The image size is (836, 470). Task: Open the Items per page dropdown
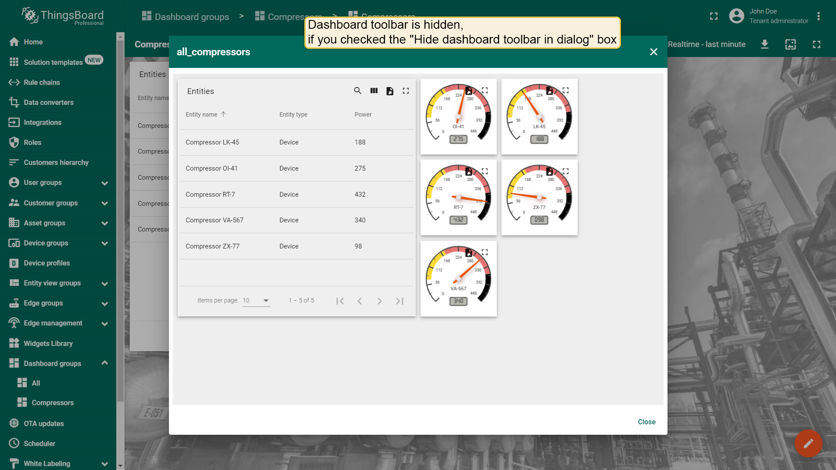[256, 300]
